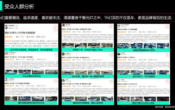The image size is (175, 110).
Task: Click the caption 非常的个性，时尚帅气跑到了前头
Action: 87,50
